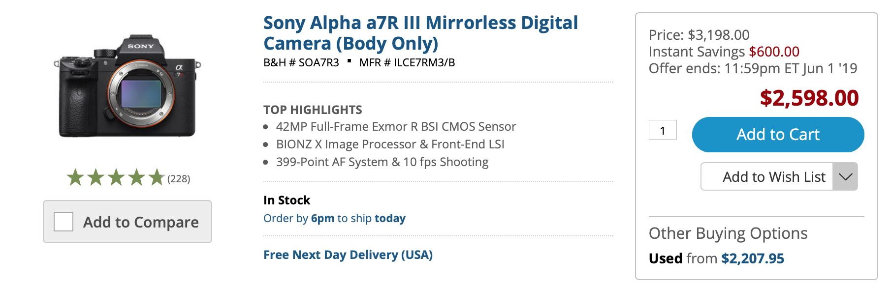Click the fourth rating star

pos(136,177)
